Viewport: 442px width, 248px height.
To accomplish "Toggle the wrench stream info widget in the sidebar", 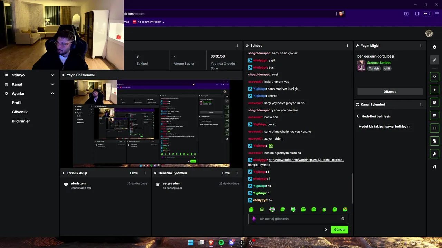I will [434, 154].
